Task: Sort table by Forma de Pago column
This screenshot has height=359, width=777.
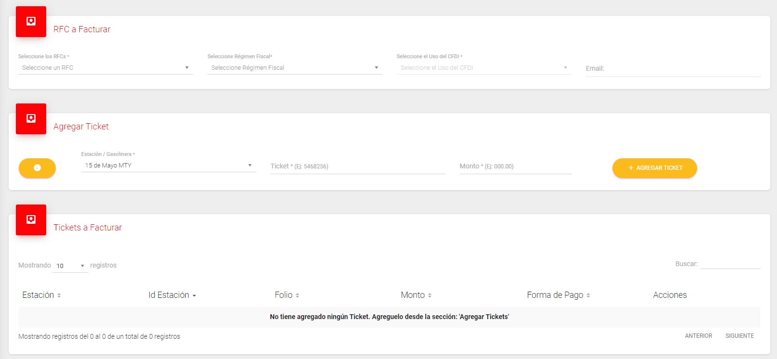Action: (x=558, y=295)
